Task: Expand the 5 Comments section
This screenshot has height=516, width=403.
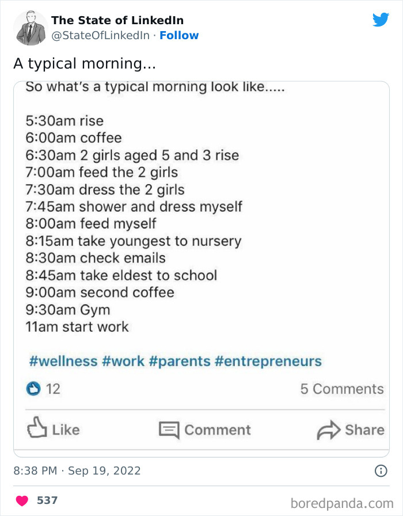Action: click(x=342, y=389)
